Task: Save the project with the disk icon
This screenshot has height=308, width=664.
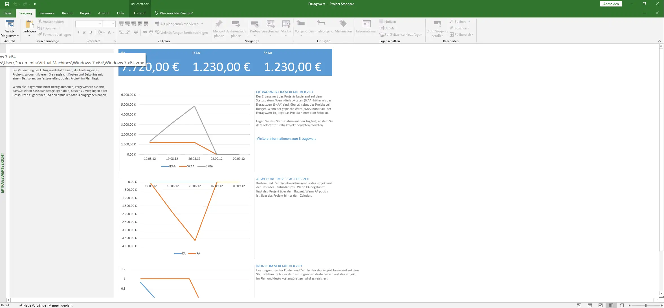Action: click(x=7, y=4)
